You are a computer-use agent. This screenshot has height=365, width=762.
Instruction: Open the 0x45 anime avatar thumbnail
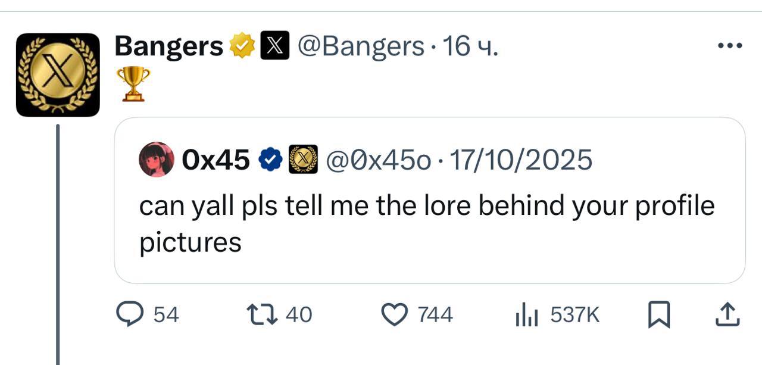point(157,160)
